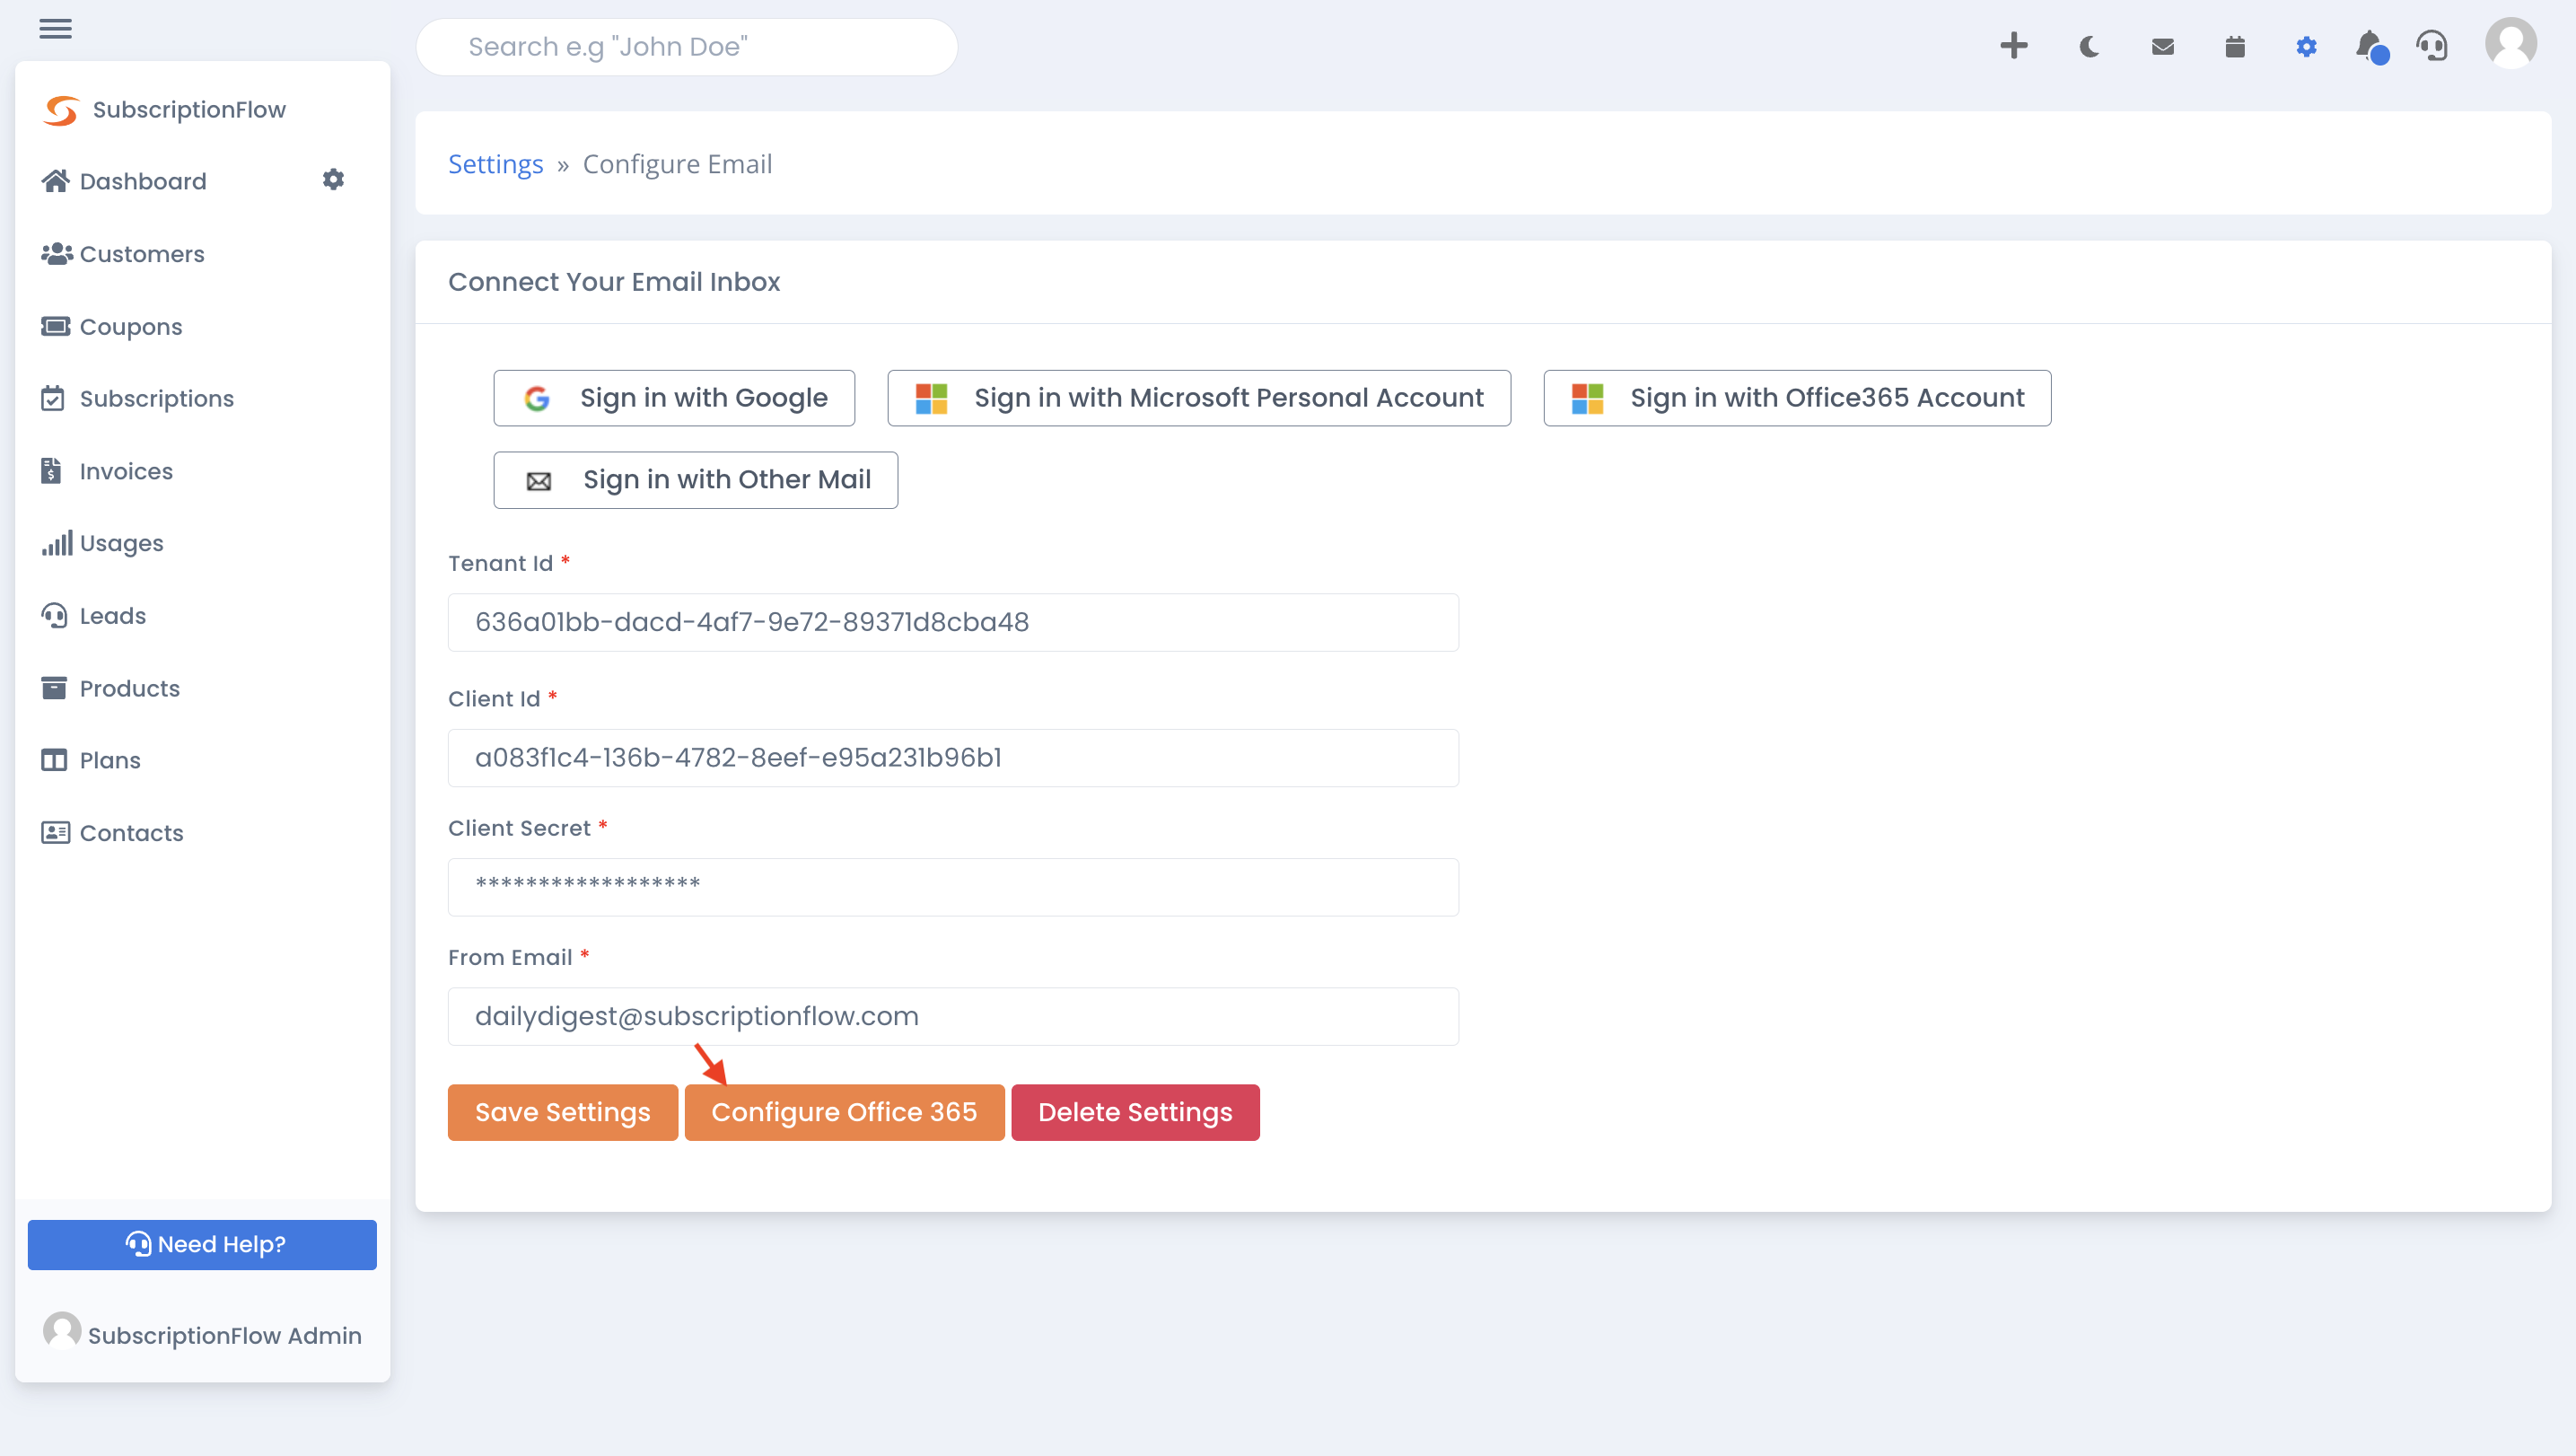Click the hamburger menu icon
Viewport: 2576px width, 1456px height.
(55, 28)
